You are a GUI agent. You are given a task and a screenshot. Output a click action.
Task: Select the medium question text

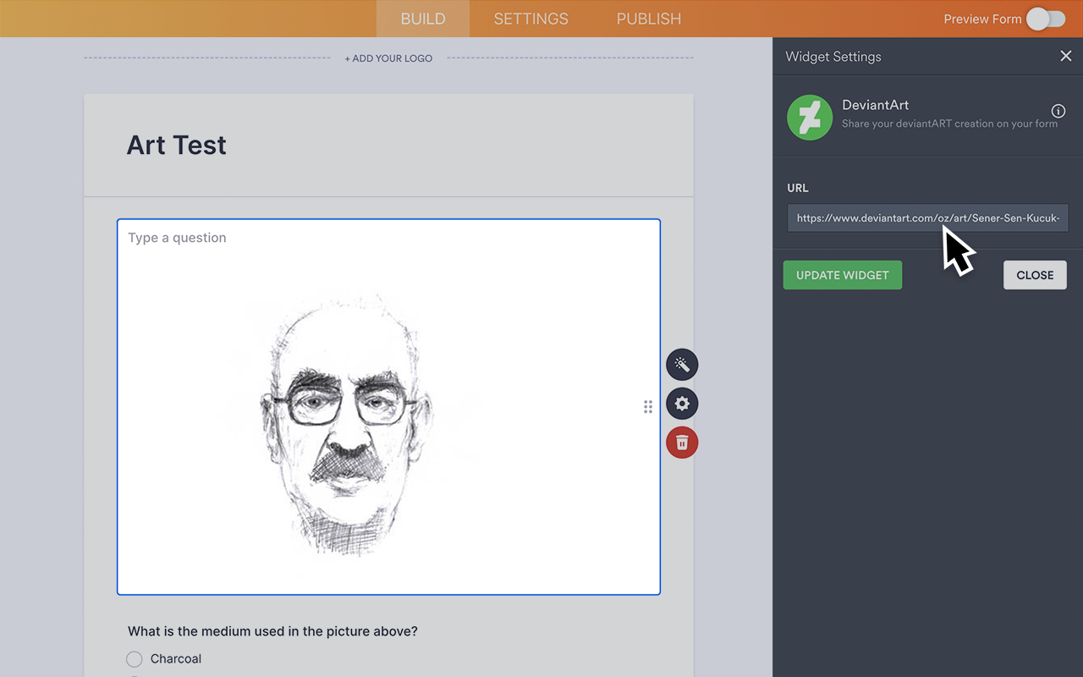[x=272, y=630]
